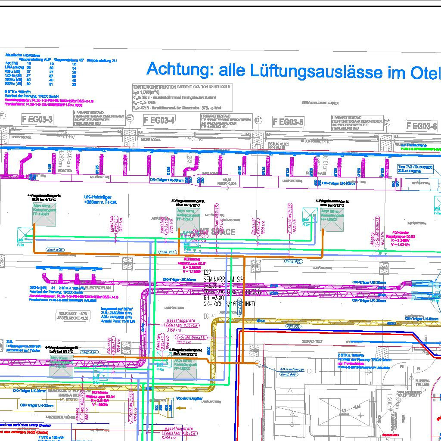Image resolution: width=441 pixels, height=441 pixels.
Task: Click the 'Klappenstellung ZU' column header
Action: click(x=102, y=60)
